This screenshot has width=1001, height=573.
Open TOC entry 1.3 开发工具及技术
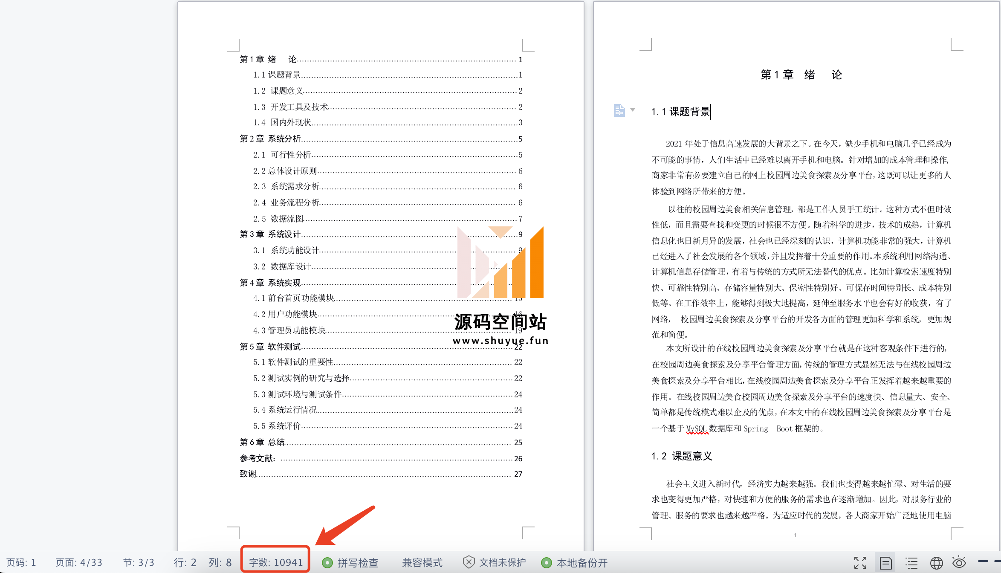[388, 107]
